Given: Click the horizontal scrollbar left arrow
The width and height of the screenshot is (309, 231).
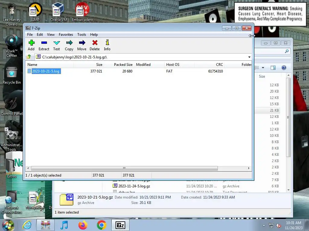Looking at the screenshot, I should coord(28,168).
